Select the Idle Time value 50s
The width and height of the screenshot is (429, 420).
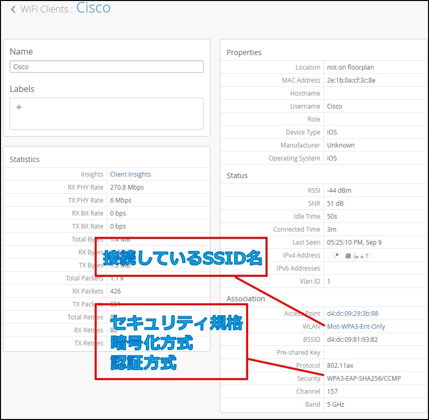point(332,216)
